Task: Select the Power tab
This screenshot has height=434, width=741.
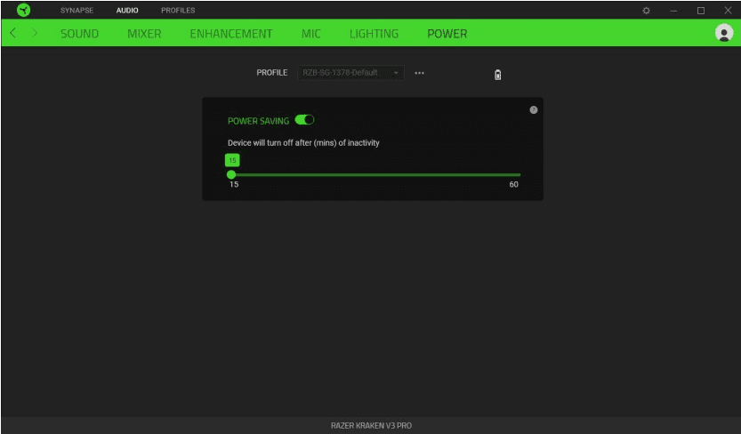Action: click(447, 34)
